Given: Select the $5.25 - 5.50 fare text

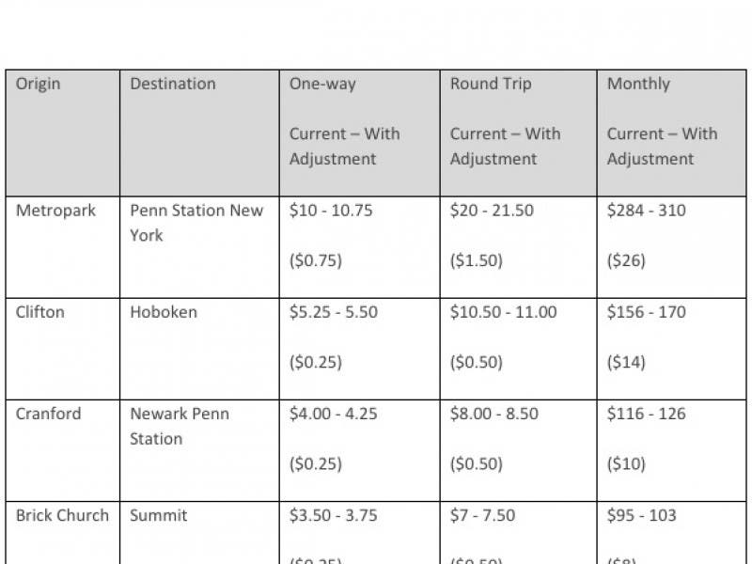Looking at the screenshot, I should tap(334, 312).
